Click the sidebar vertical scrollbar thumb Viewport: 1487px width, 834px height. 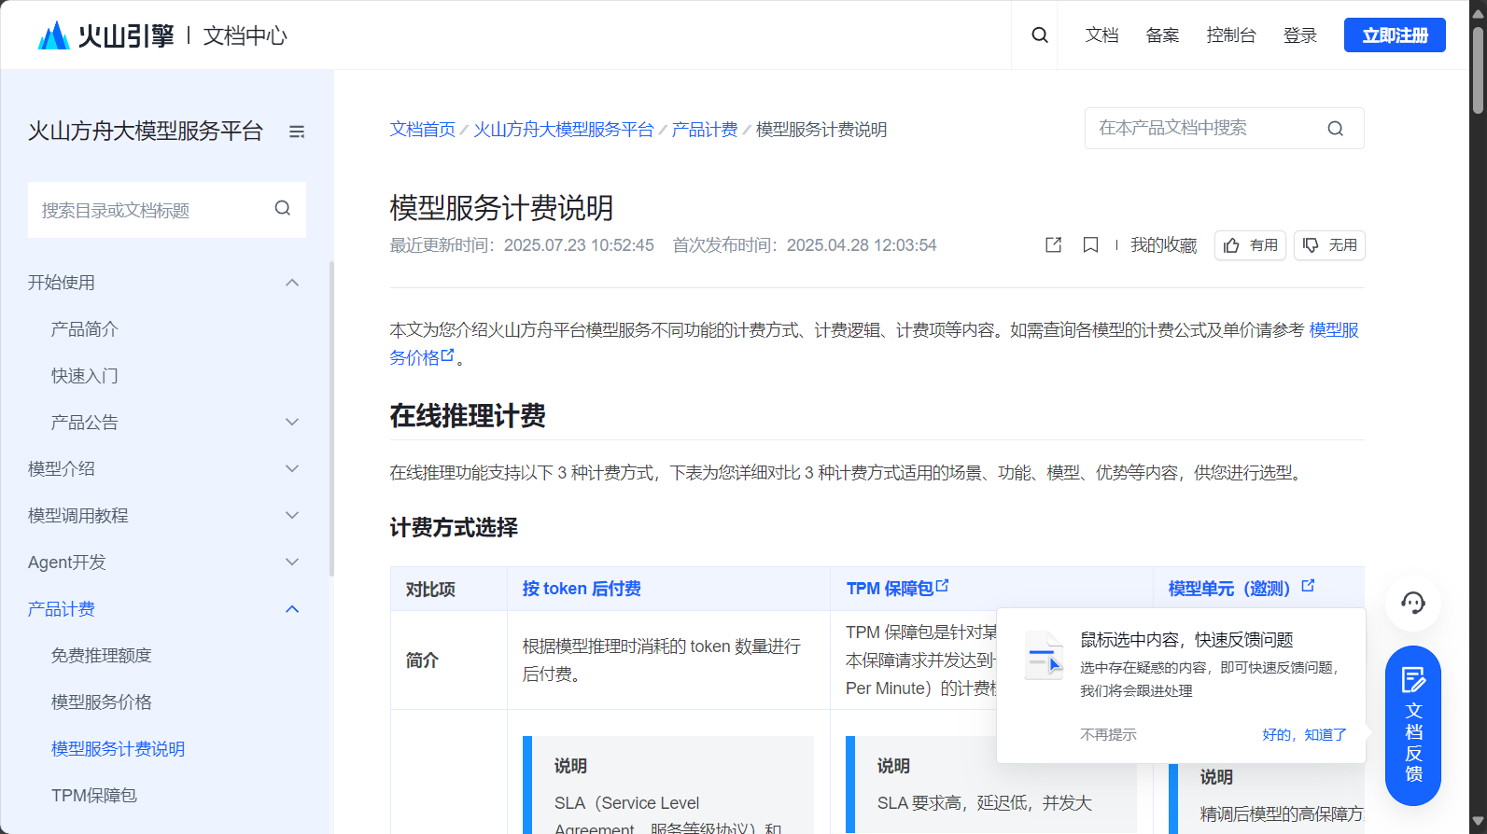331,418
